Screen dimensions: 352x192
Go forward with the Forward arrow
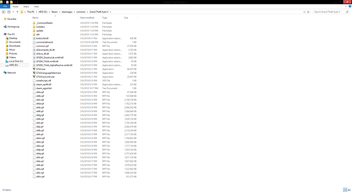pyautogui.click(x=9, y=12)
